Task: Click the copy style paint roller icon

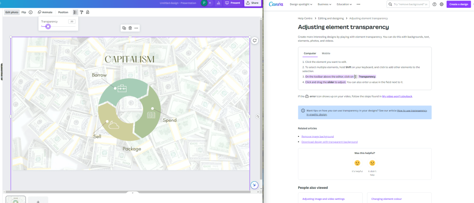Action: pyautogui.click(x=82, y=12)
